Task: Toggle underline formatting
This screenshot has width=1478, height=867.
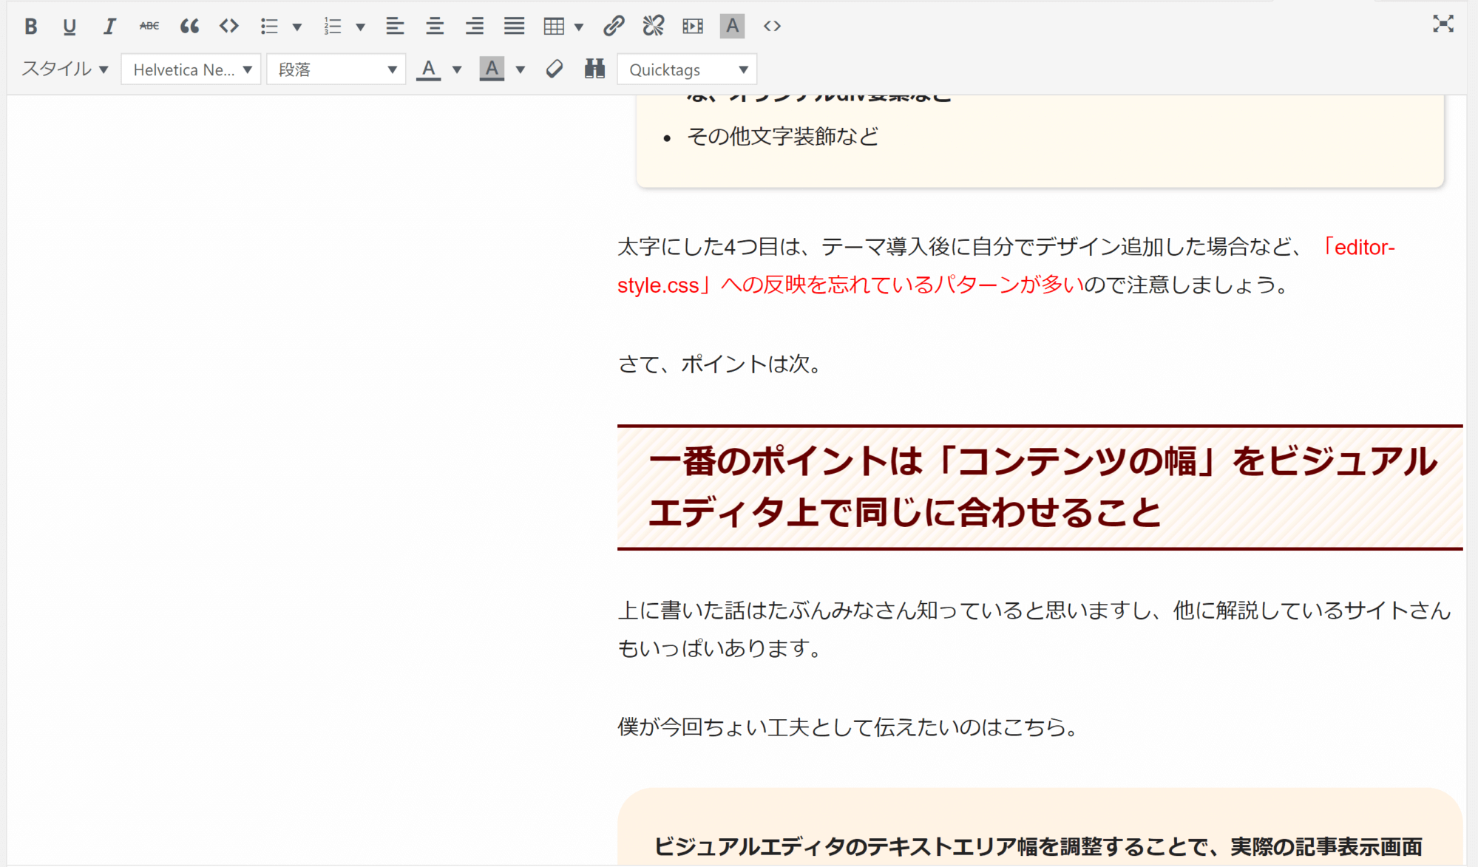Action: coord(70,27)
